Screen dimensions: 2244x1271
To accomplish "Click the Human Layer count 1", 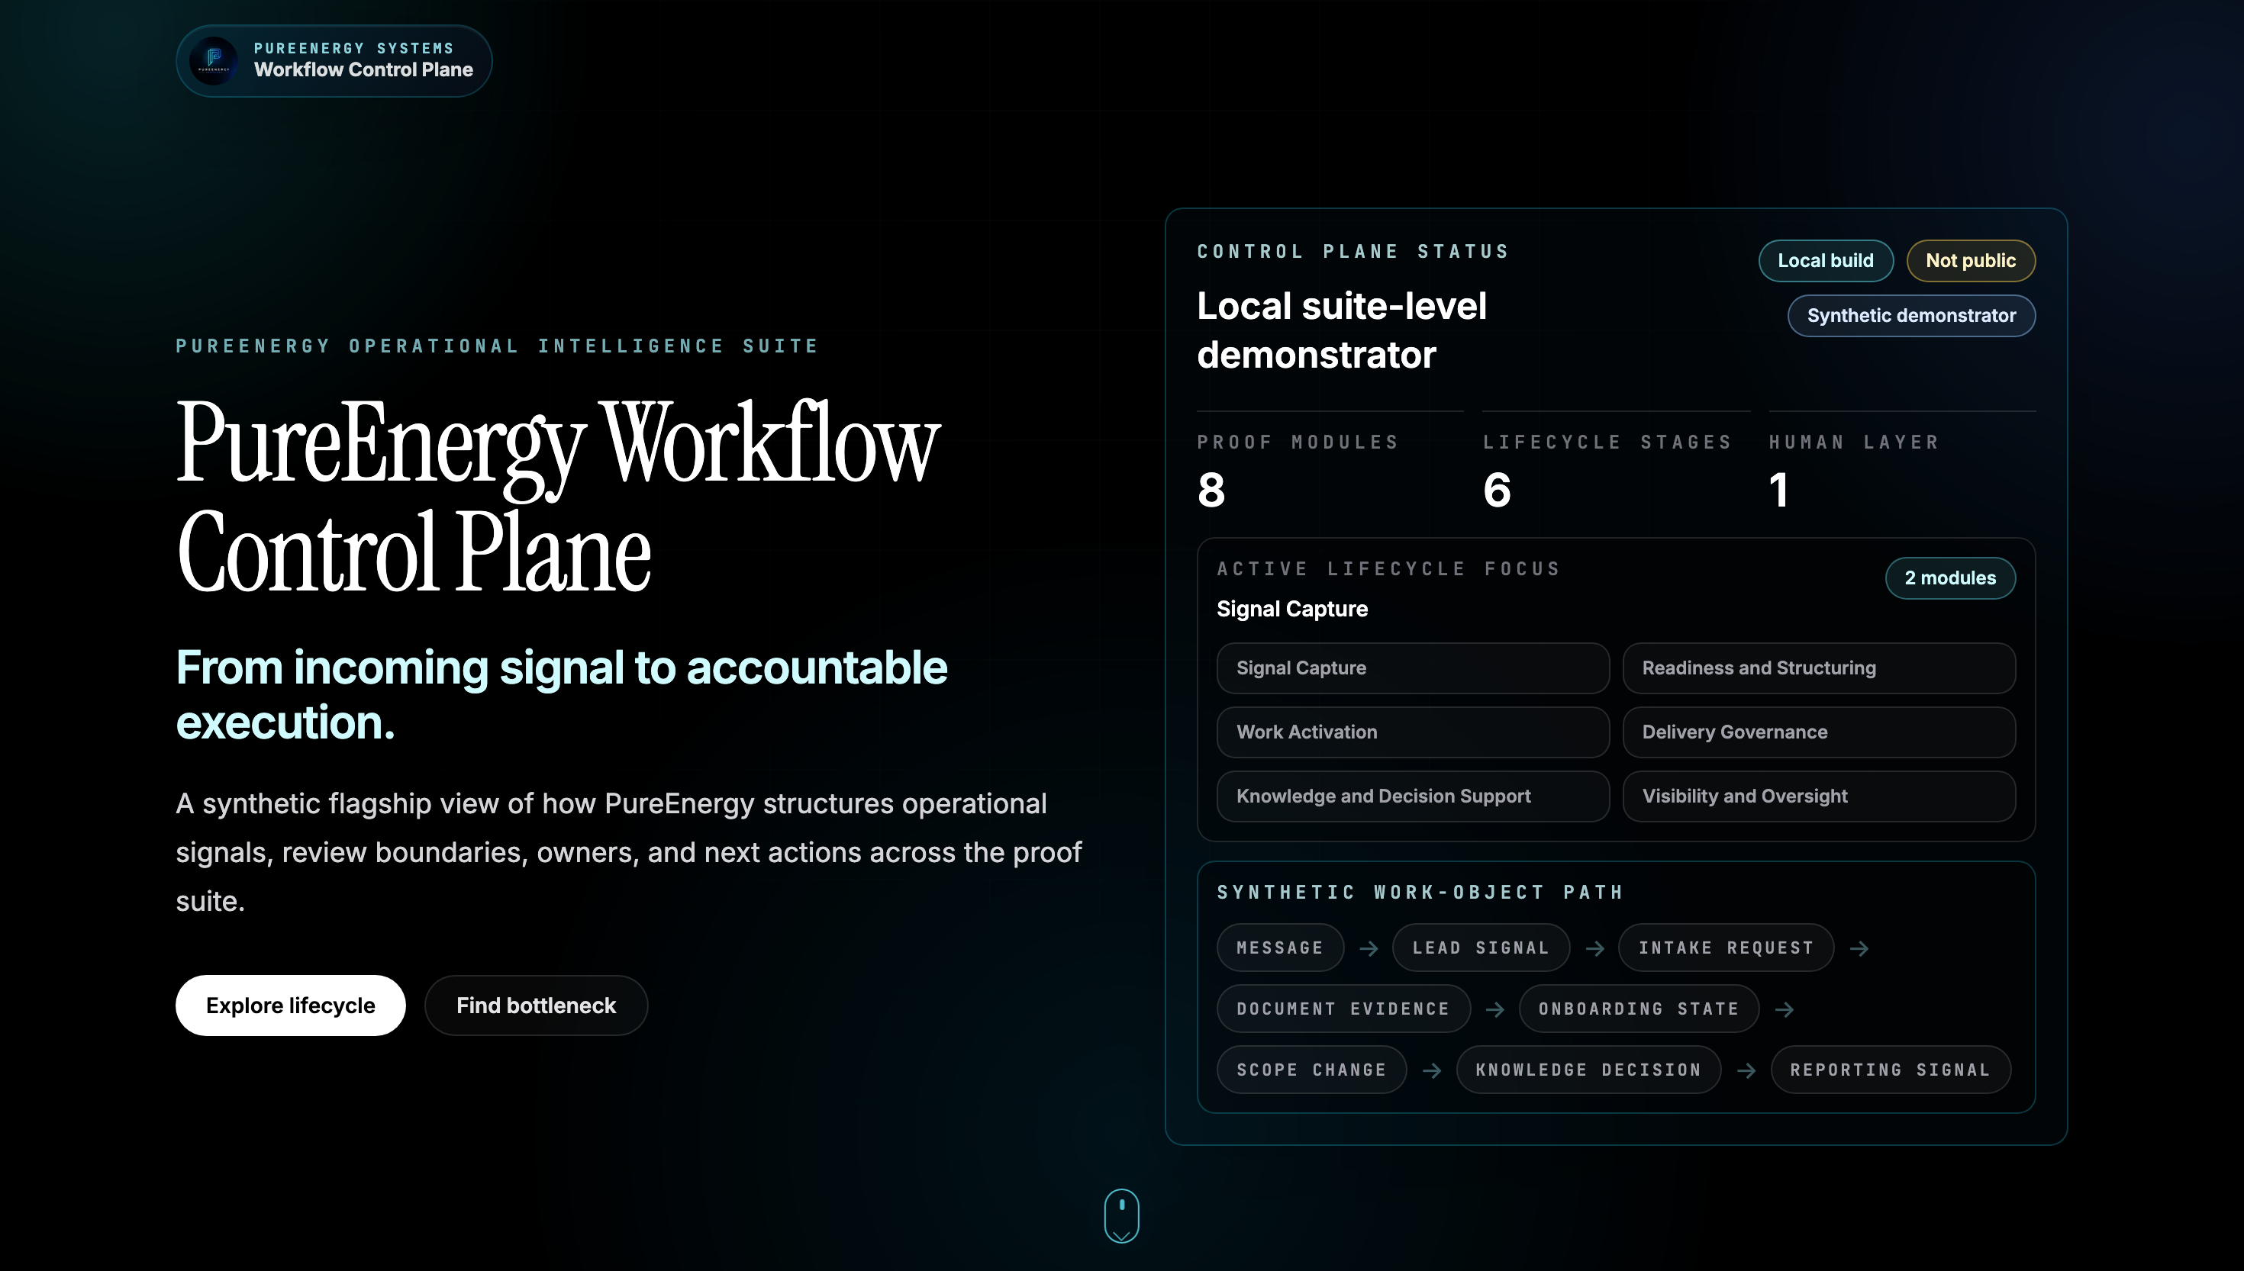I will [1778, 489].
